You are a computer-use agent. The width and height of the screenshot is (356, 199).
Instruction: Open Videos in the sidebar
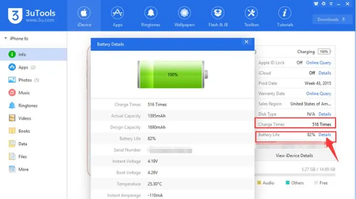(34, 118)
